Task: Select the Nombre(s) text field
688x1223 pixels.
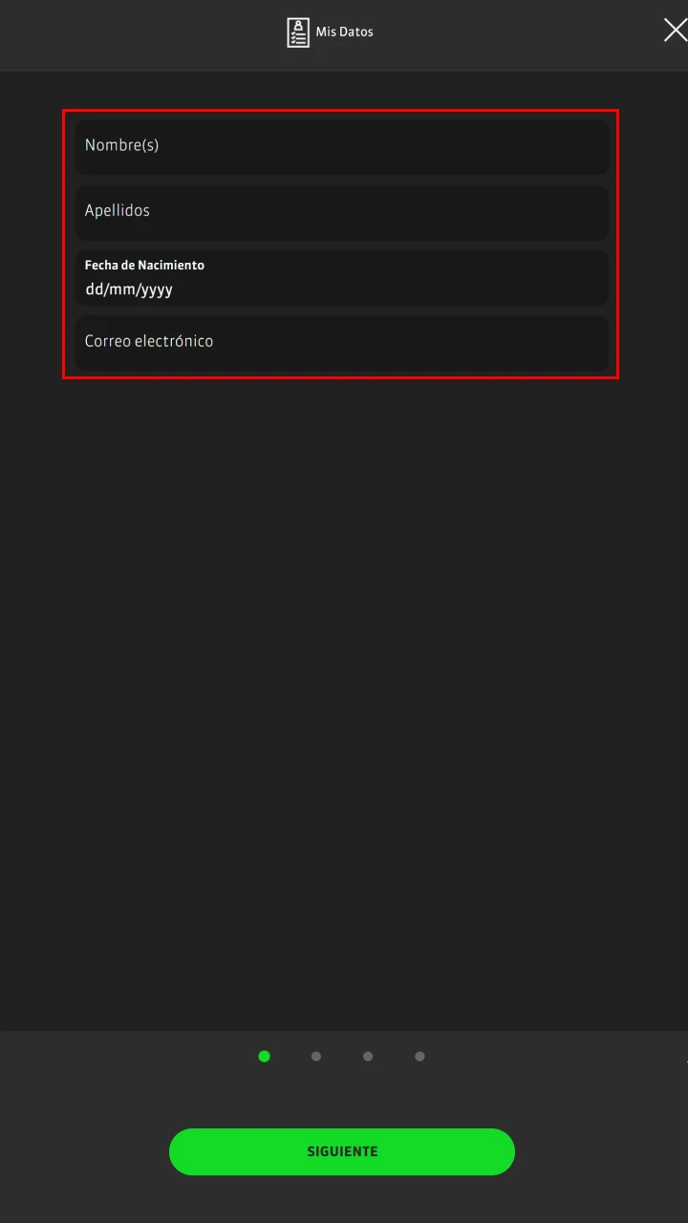Action: [342, 146]
